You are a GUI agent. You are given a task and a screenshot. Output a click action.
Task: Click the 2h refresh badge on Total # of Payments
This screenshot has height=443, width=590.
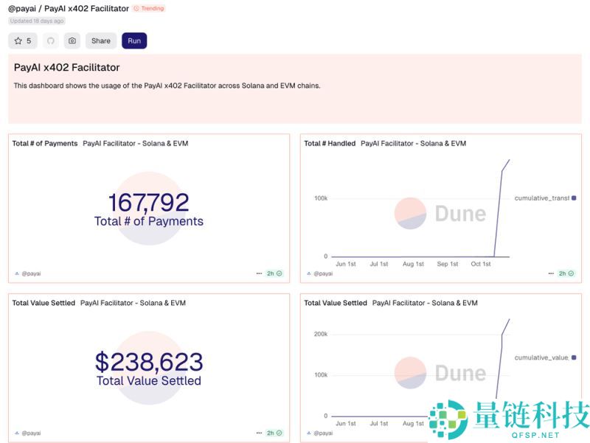pyautogui.click(x=274, y=273)
